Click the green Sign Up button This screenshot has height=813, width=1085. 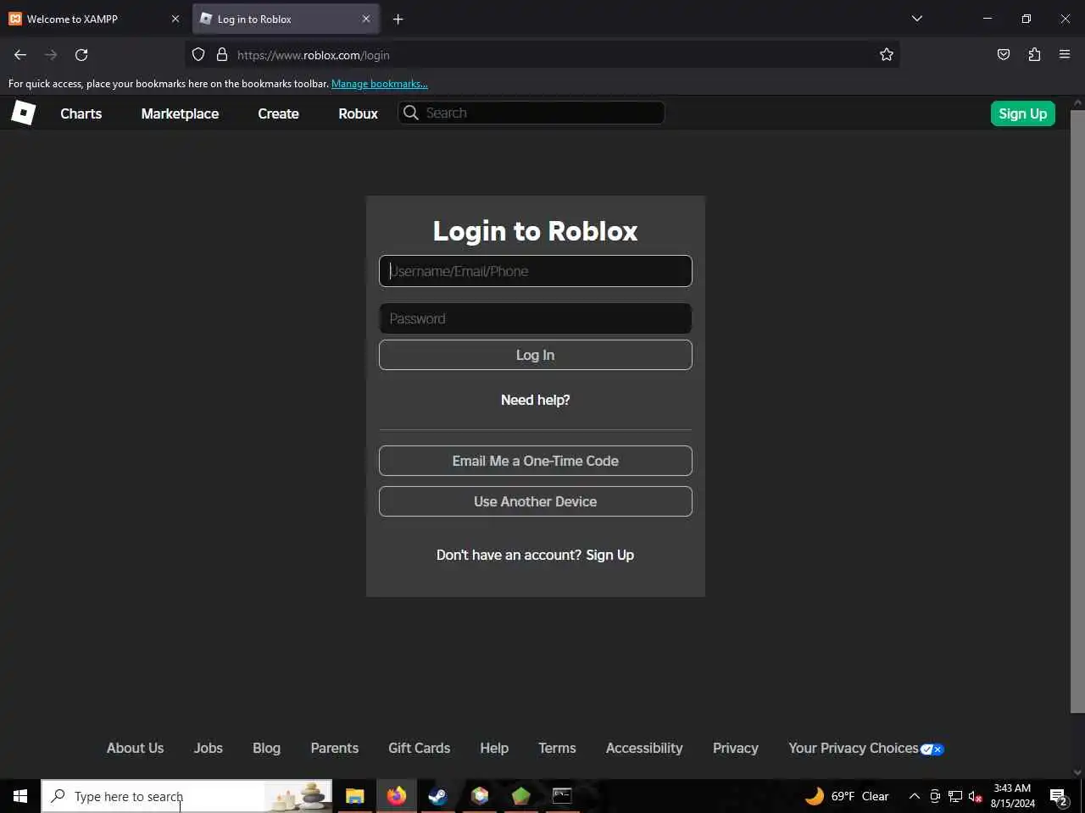(x=1023, y=113)
